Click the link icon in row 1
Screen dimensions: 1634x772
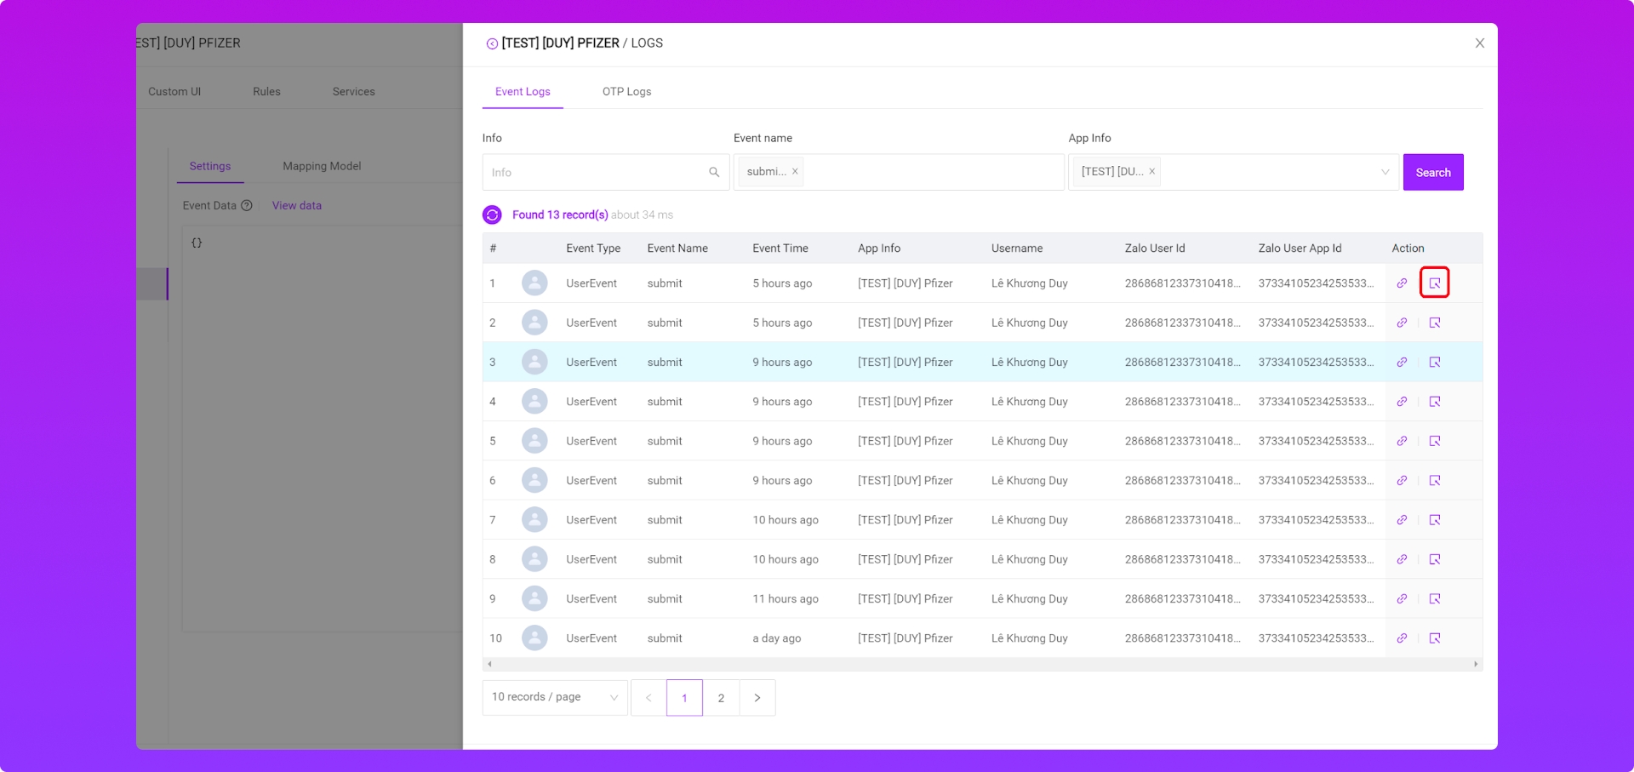[1402, 283]
